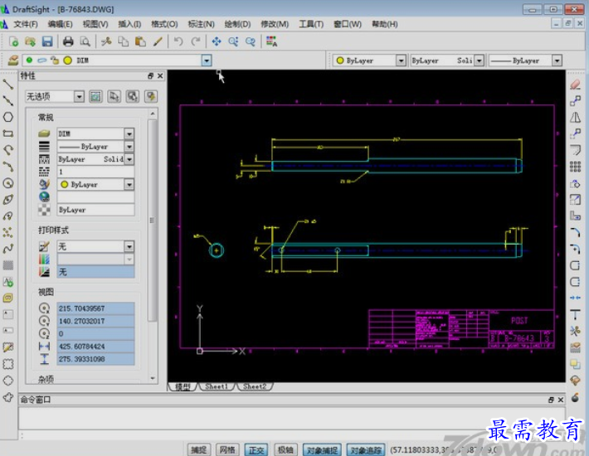Click yellow ByLayer color swatch in properties
This screenshot has height=456, width=589.
click(64, 184)
